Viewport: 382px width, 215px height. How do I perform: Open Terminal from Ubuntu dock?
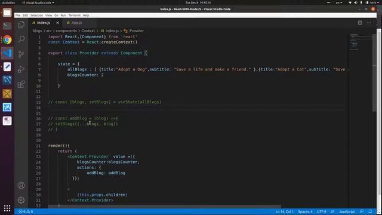[x=7, y=26]
